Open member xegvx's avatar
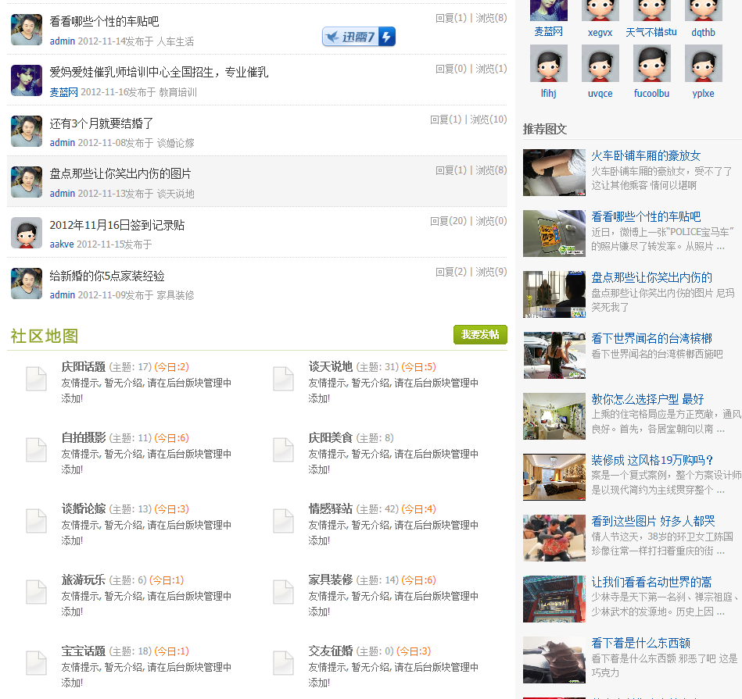This screenshot has width=742, height=699. (x=600, y=12)
